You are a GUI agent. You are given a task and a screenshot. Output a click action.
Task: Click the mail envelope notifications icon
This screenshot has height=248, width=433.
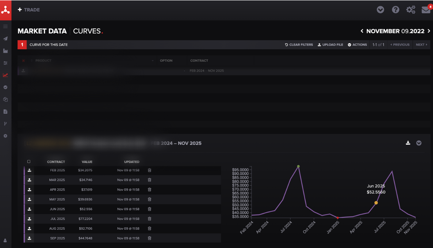point(426,10)
